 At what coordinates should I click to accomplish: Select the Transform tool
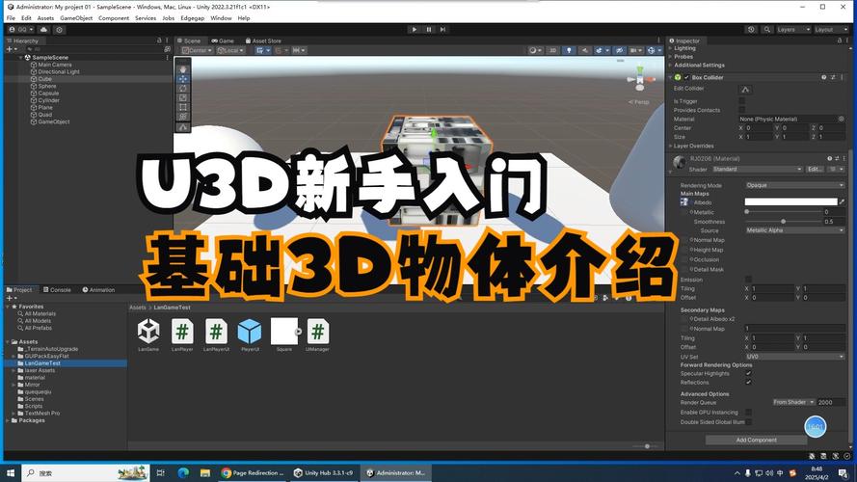pos(183,117)
